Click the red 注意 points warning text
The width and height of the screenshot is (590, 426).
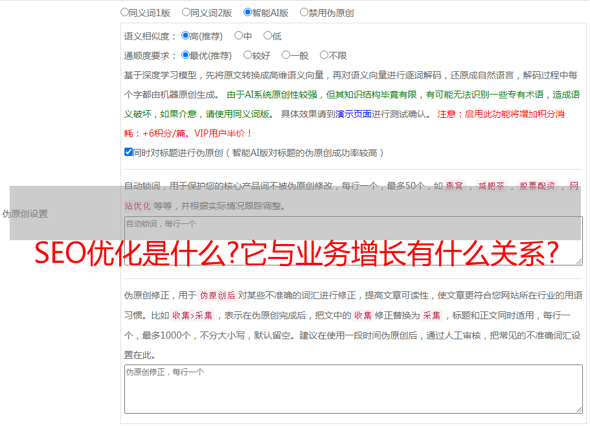pyautogui.click(x=344, y=124)
